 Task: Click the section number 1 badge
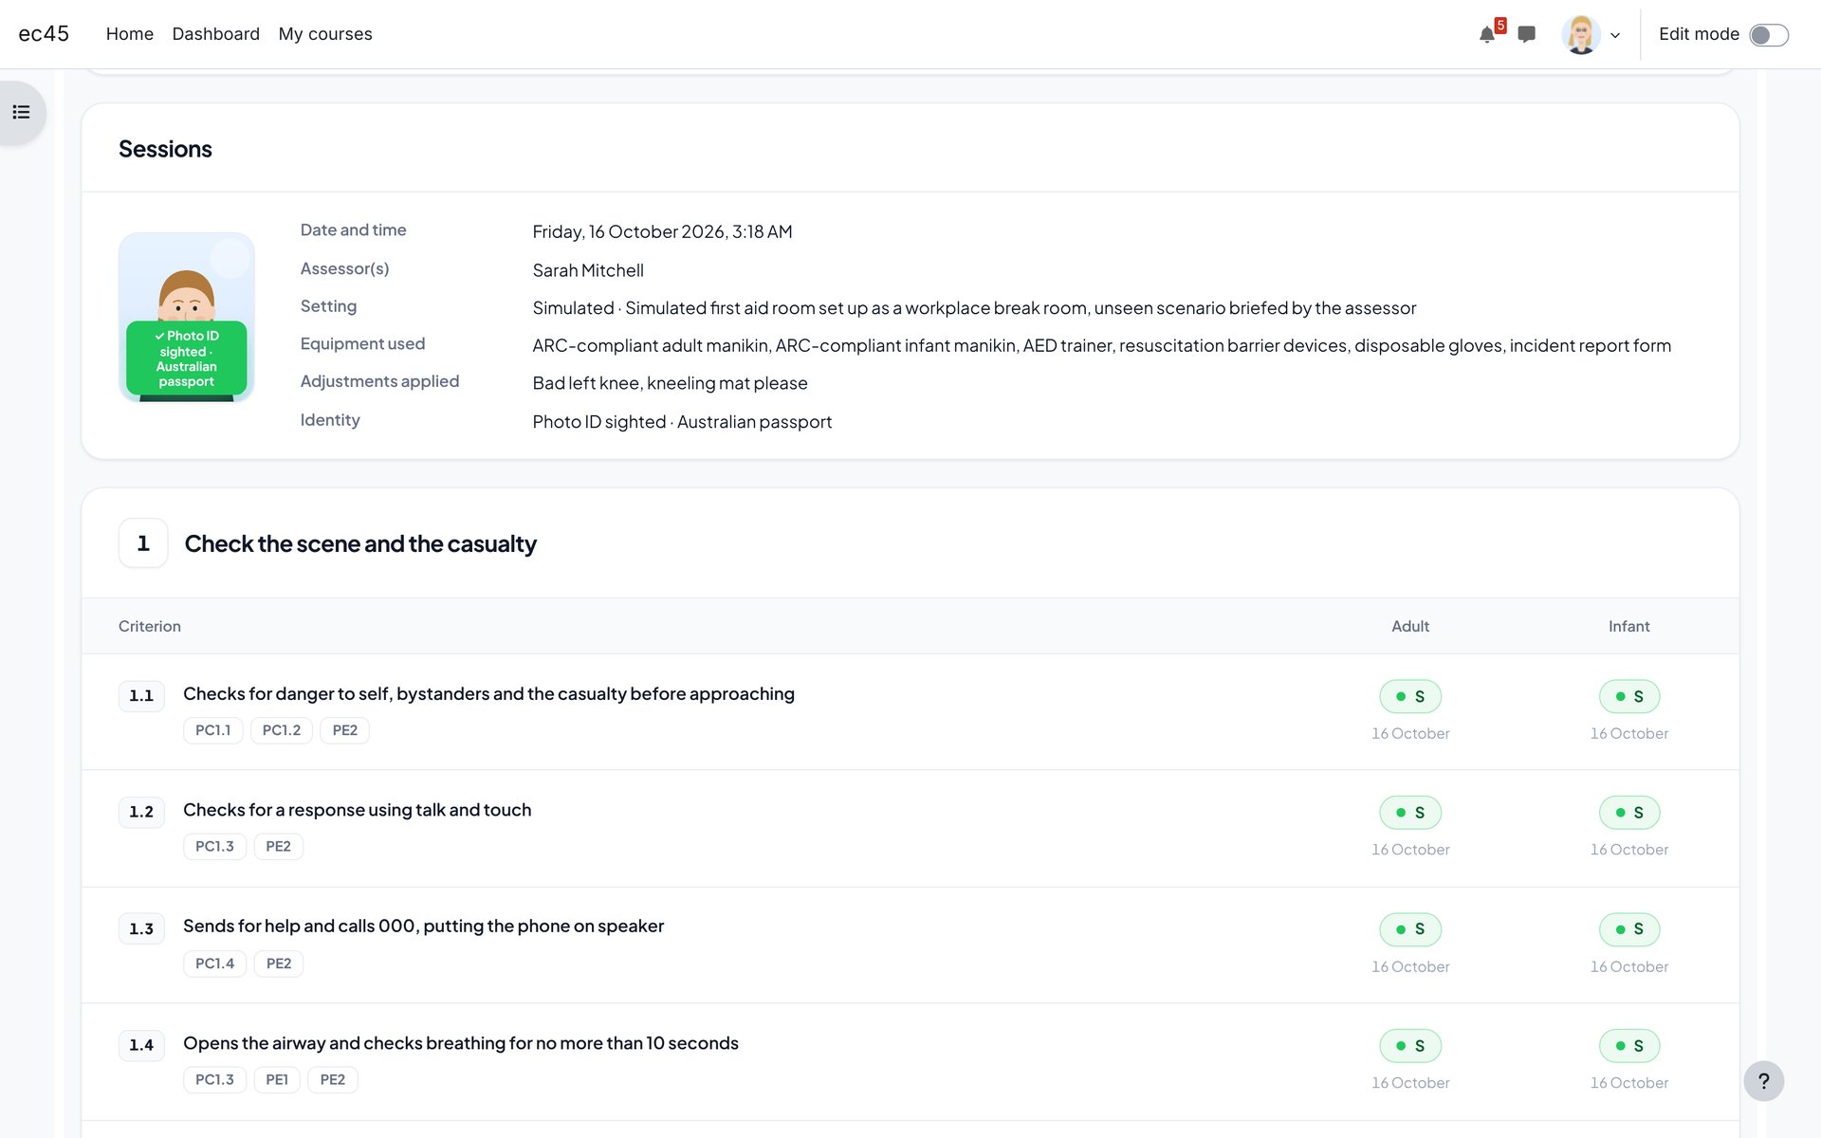[143, 543]
